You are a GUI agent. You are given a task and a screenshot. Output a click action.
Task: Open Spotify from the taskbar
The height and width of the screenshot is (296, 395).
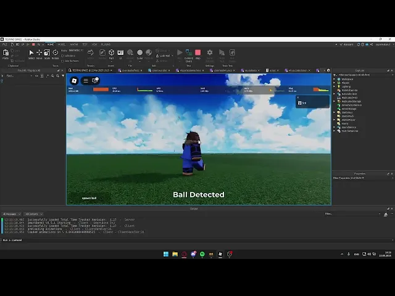point(202,254)
